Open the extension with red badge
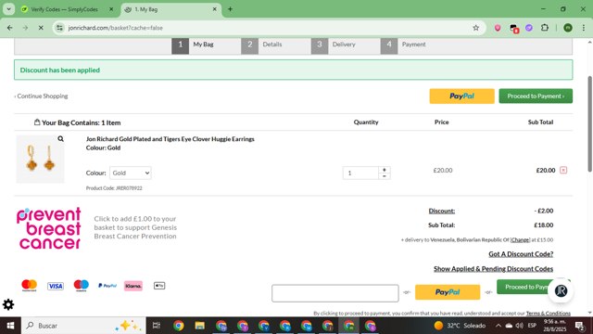 point(513,28)
